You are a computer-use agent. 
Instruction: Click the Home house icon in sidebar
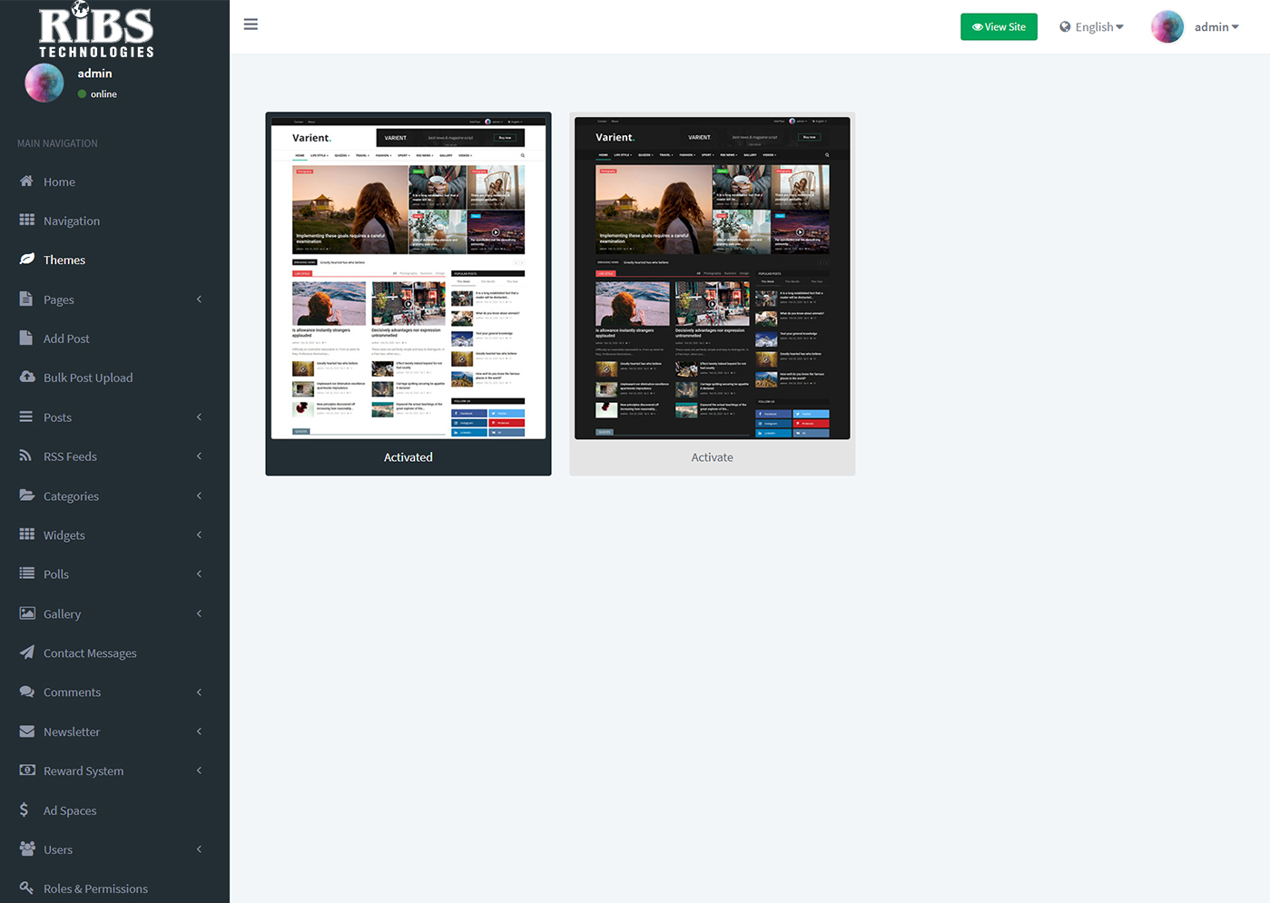point(27,182)
